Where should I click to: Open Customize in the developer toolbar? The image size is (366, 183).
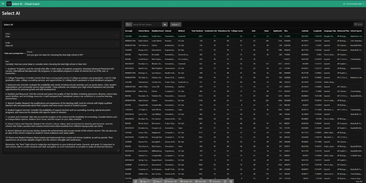pyautogui.click(x=216, y=181)
